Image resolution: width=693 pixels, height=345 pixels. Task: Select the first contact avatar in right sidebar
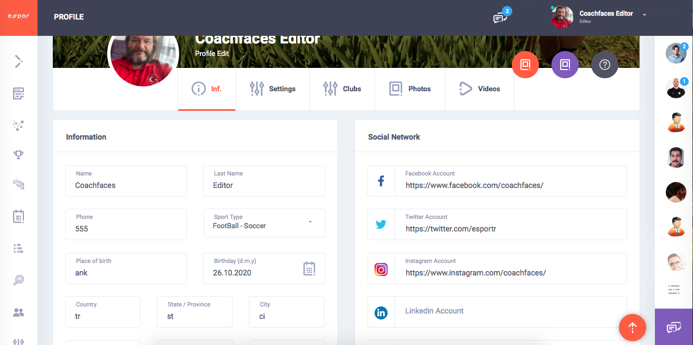pos(676,53)
